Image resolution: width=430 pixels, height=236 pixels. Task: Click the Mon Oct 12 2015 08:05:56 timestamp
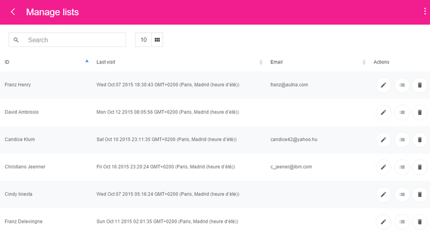167,112
